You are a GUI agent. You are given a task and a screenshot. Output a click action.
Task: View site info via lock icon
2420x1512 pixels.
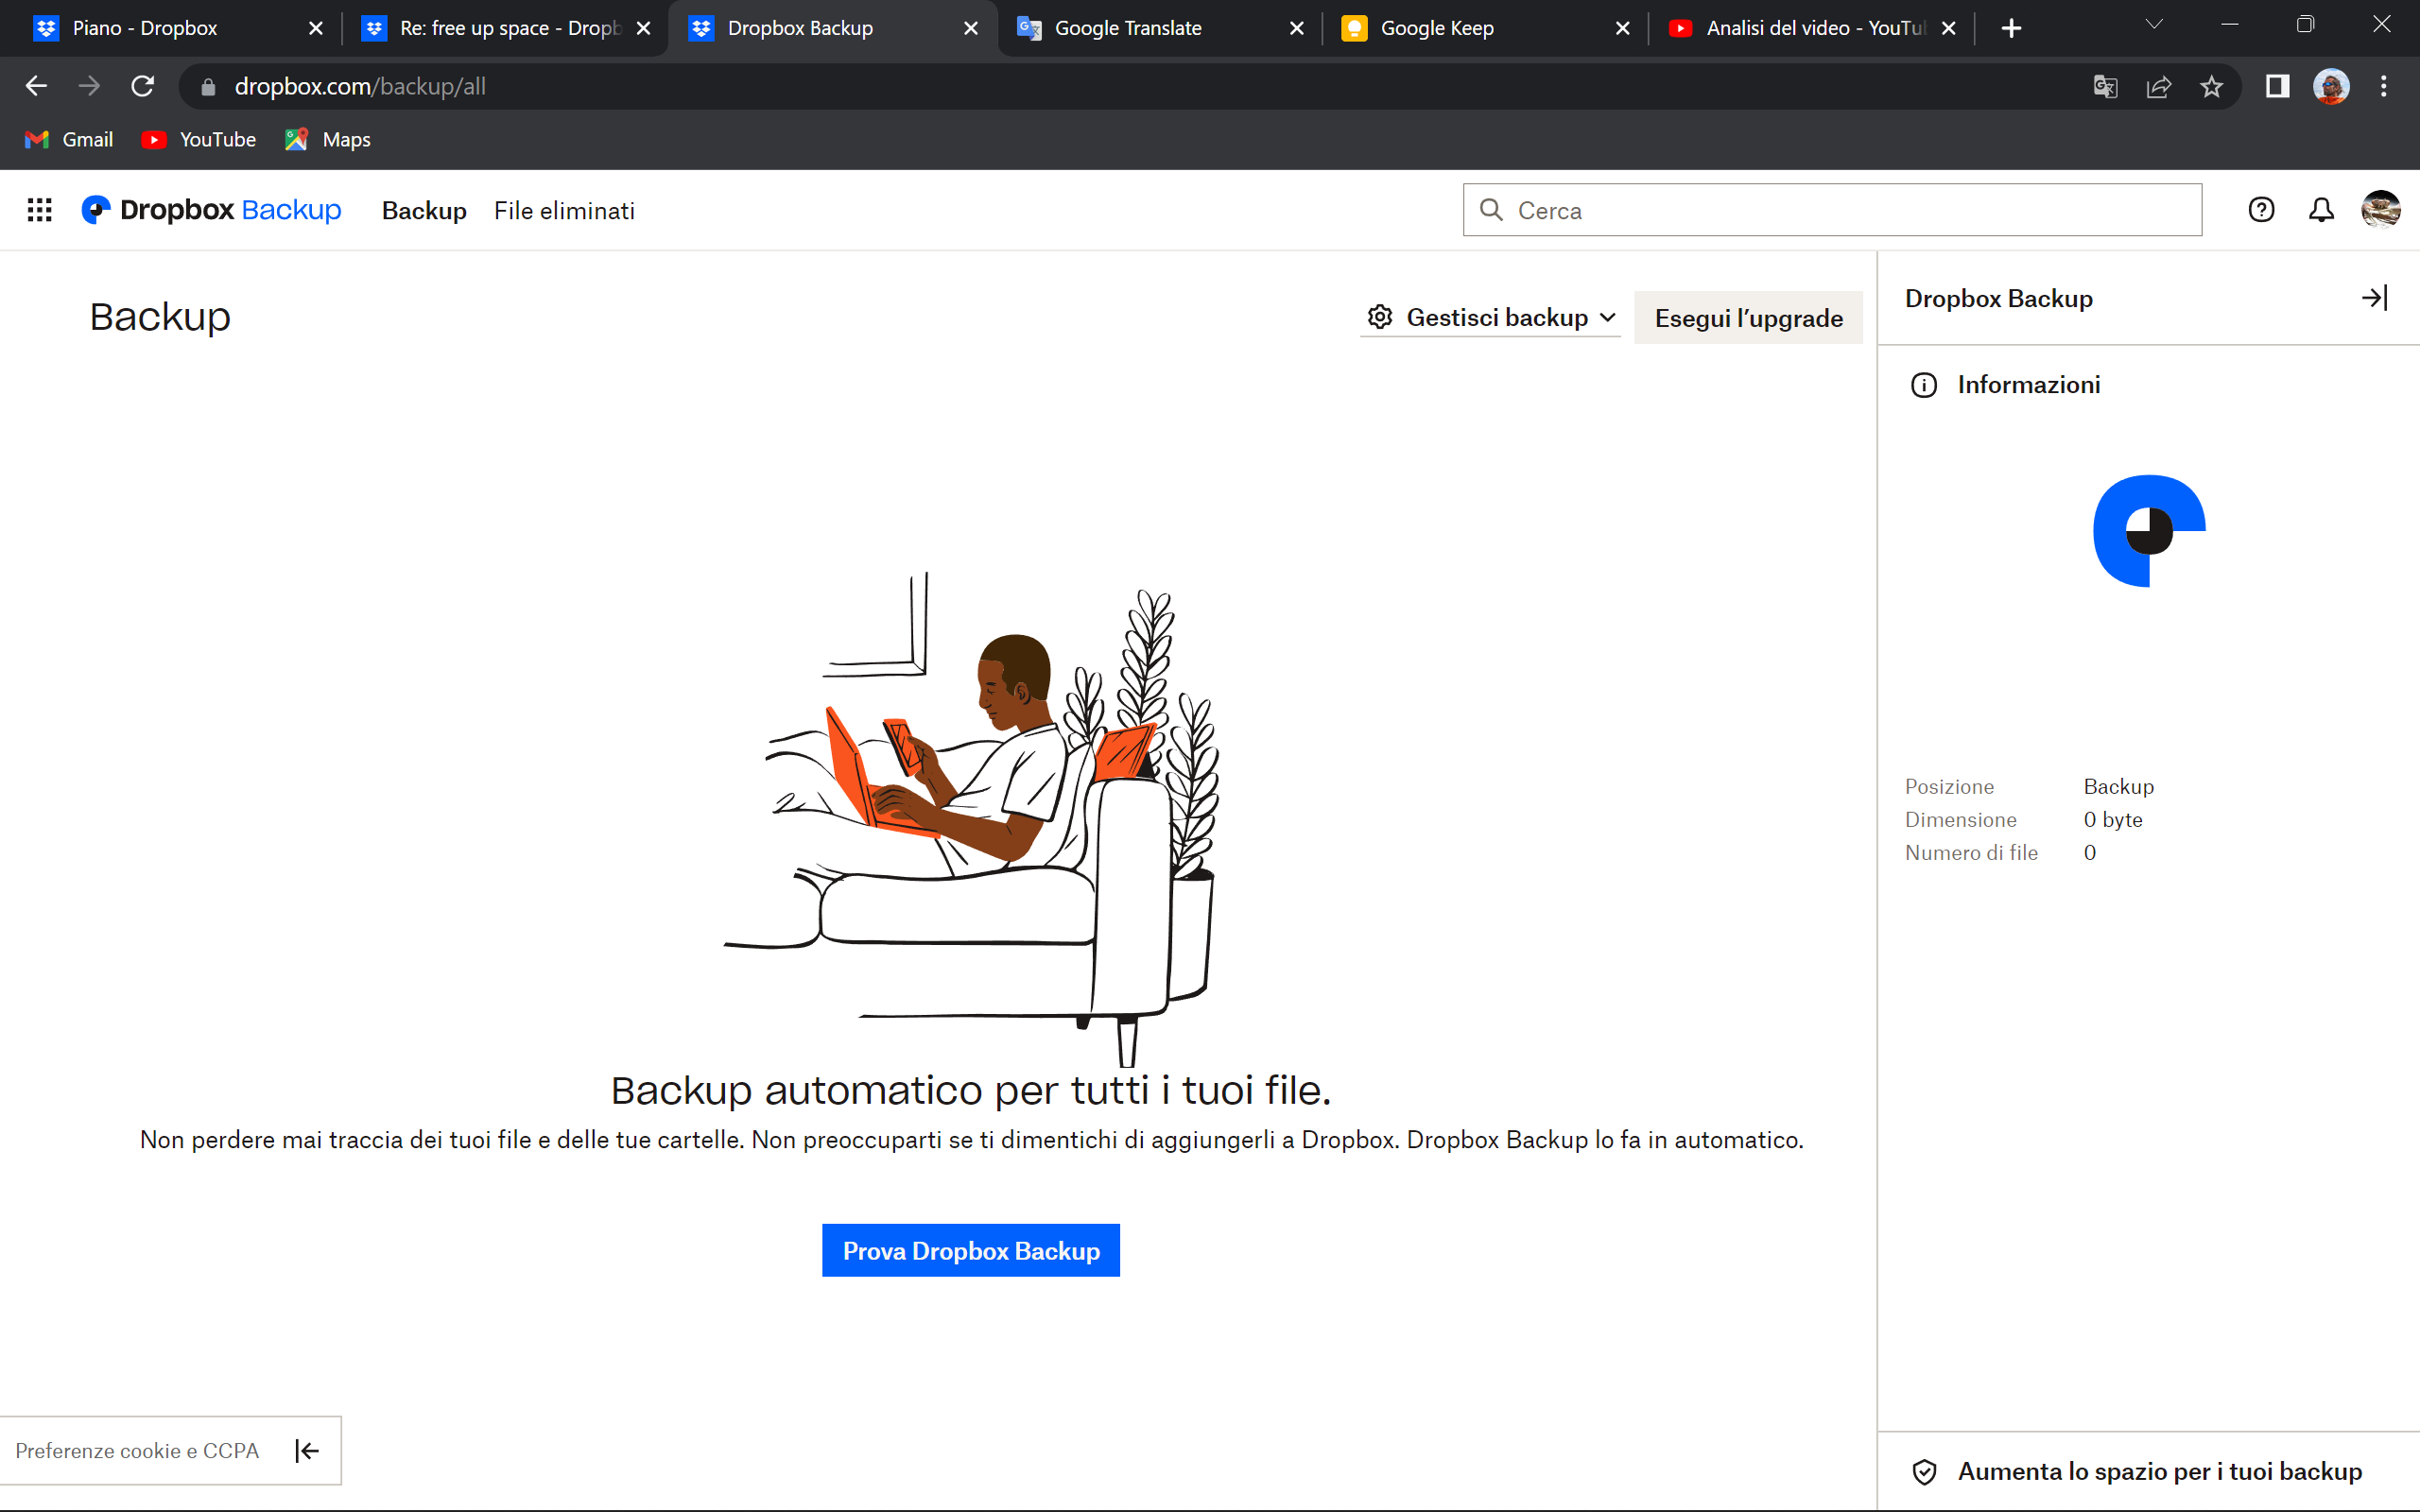point(208,87)
